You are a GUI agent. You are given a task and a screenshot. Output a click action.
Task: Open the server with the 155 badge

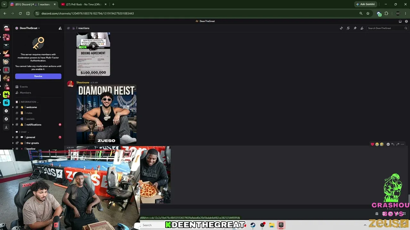6,53
